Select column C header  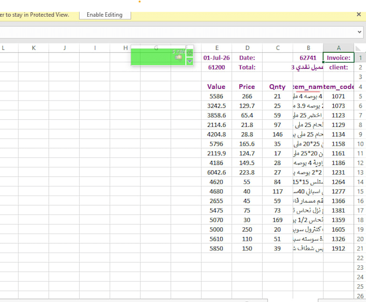click(278, 48)
